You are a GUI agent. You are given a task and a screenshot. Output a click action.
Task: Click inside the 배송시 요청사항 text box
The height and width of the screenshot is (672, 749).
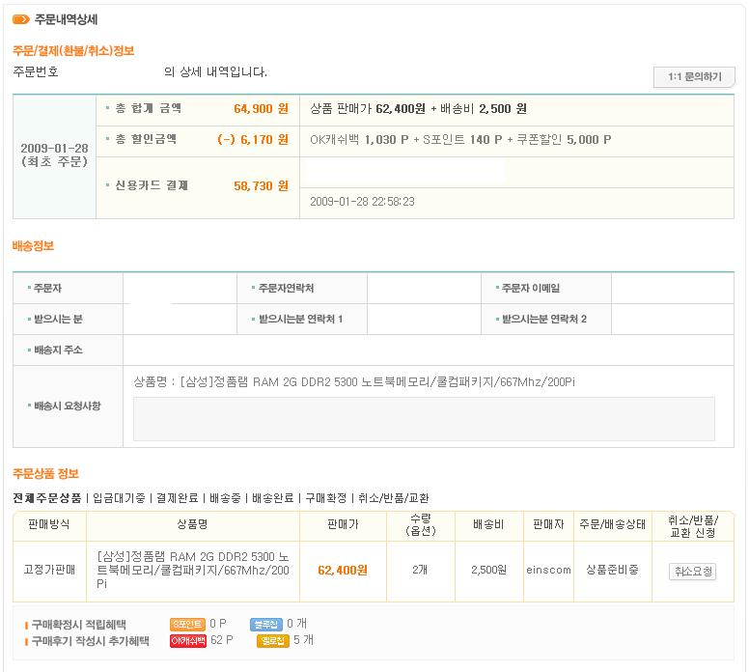(424, 418)
